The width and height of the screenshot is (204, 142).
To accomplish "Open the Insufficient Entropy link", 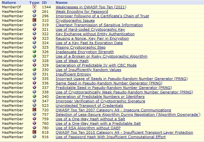I will [x=73, y=74].
